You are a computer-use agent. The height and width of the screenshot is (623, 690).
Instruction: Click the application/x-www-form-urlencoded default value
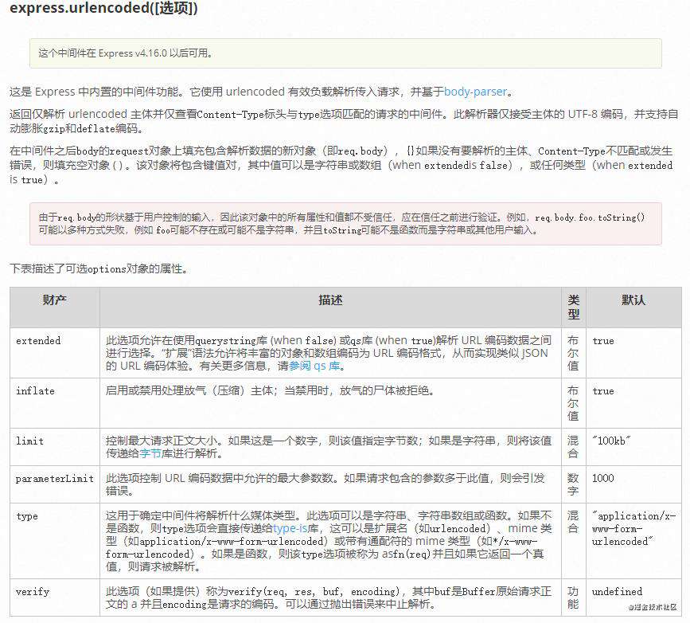coord(634,528)
